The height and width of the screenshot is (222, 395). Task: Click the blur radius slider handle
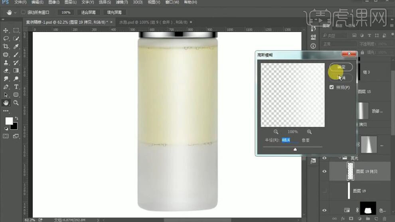295,149
